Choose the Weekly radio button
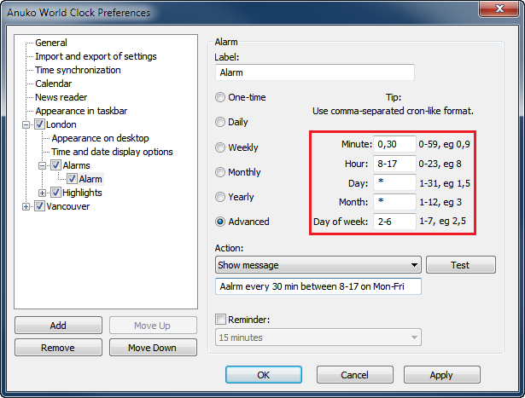 [x=221, y=147]
